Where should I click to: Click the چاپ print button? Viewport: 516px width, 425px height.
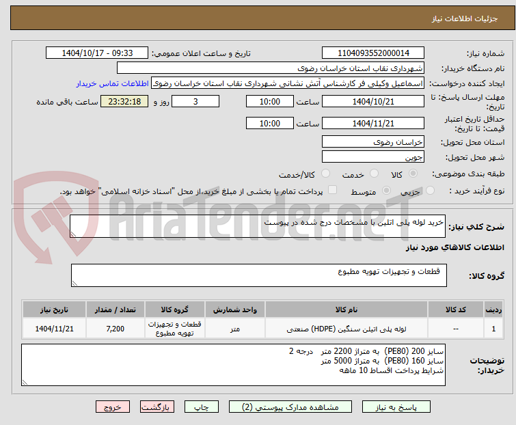[x=202, y=407]
